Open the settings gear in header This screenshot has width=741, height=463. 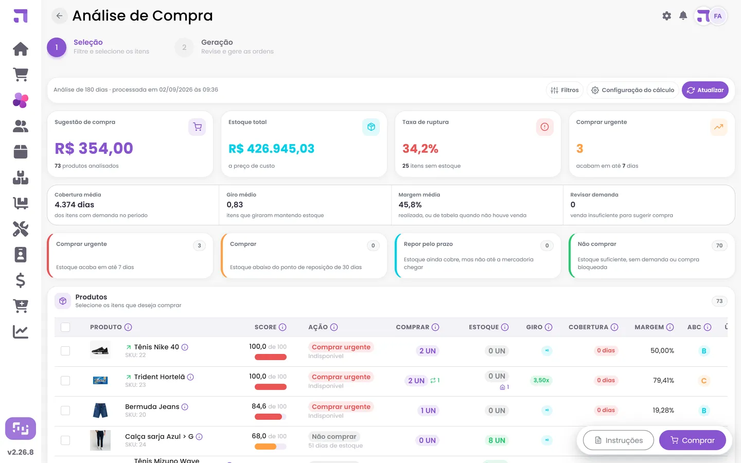tap(667, 16)
